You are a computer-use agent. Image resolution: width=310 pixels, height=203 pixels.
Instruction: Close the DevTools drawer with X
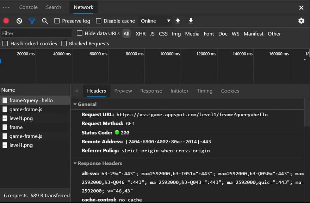301,8
